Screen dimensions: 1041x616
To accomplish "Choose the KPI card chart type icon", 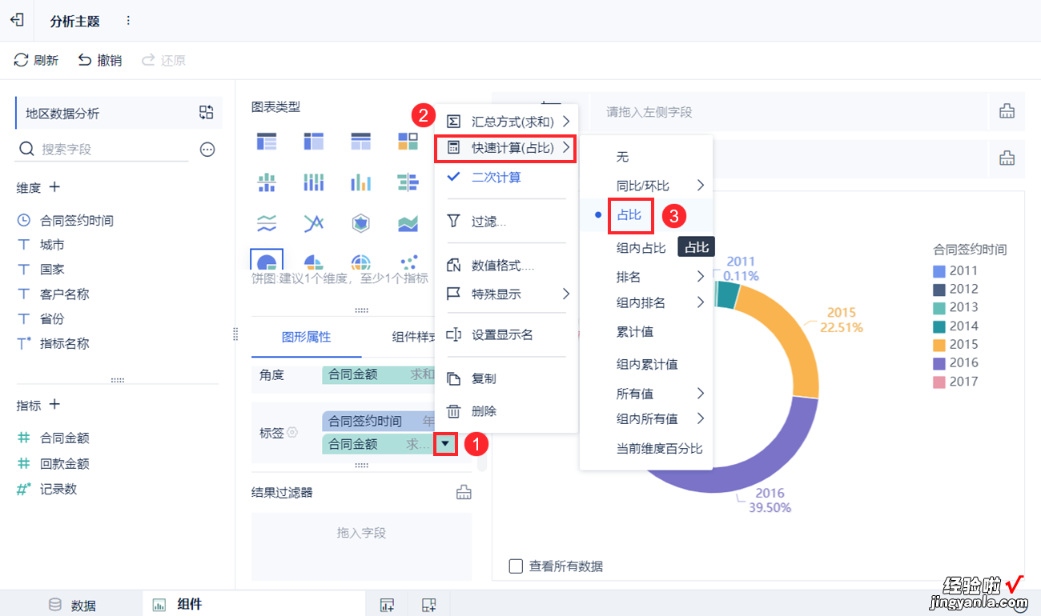I will click(x=408, y=142).
